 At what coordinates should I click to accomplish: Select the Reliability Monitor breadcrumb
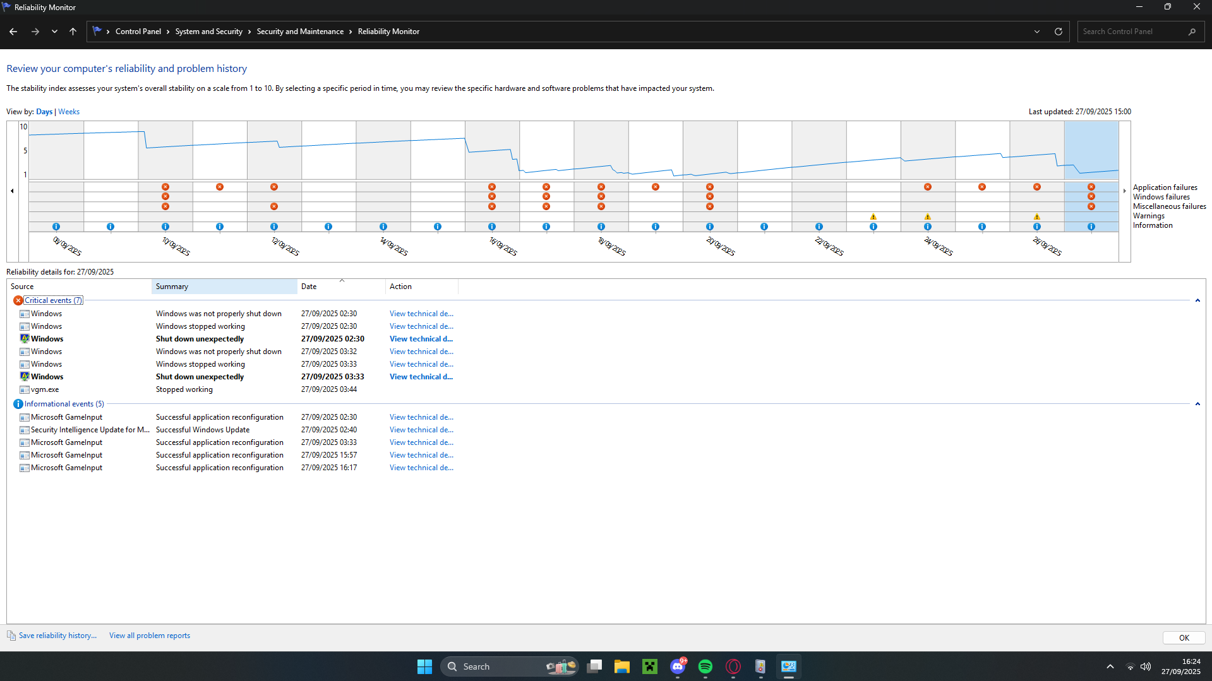pyautogui.click(x=388, y=32)
